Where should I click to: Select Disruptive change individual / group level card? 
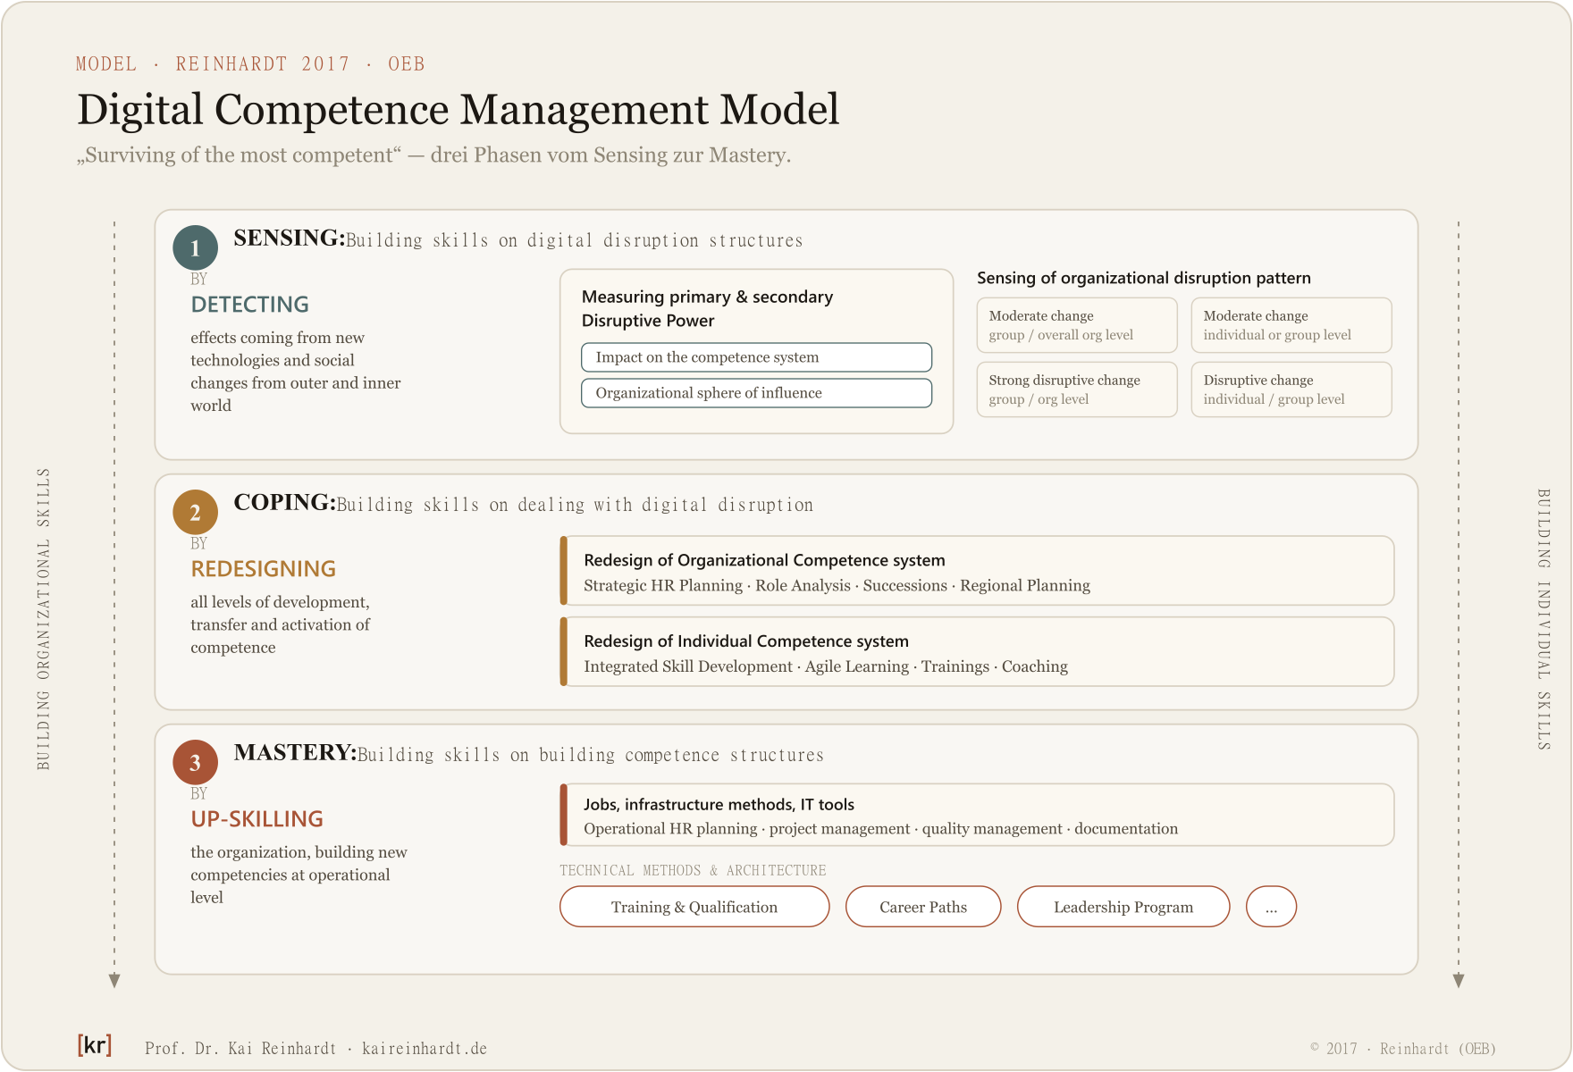[1291, 389]
